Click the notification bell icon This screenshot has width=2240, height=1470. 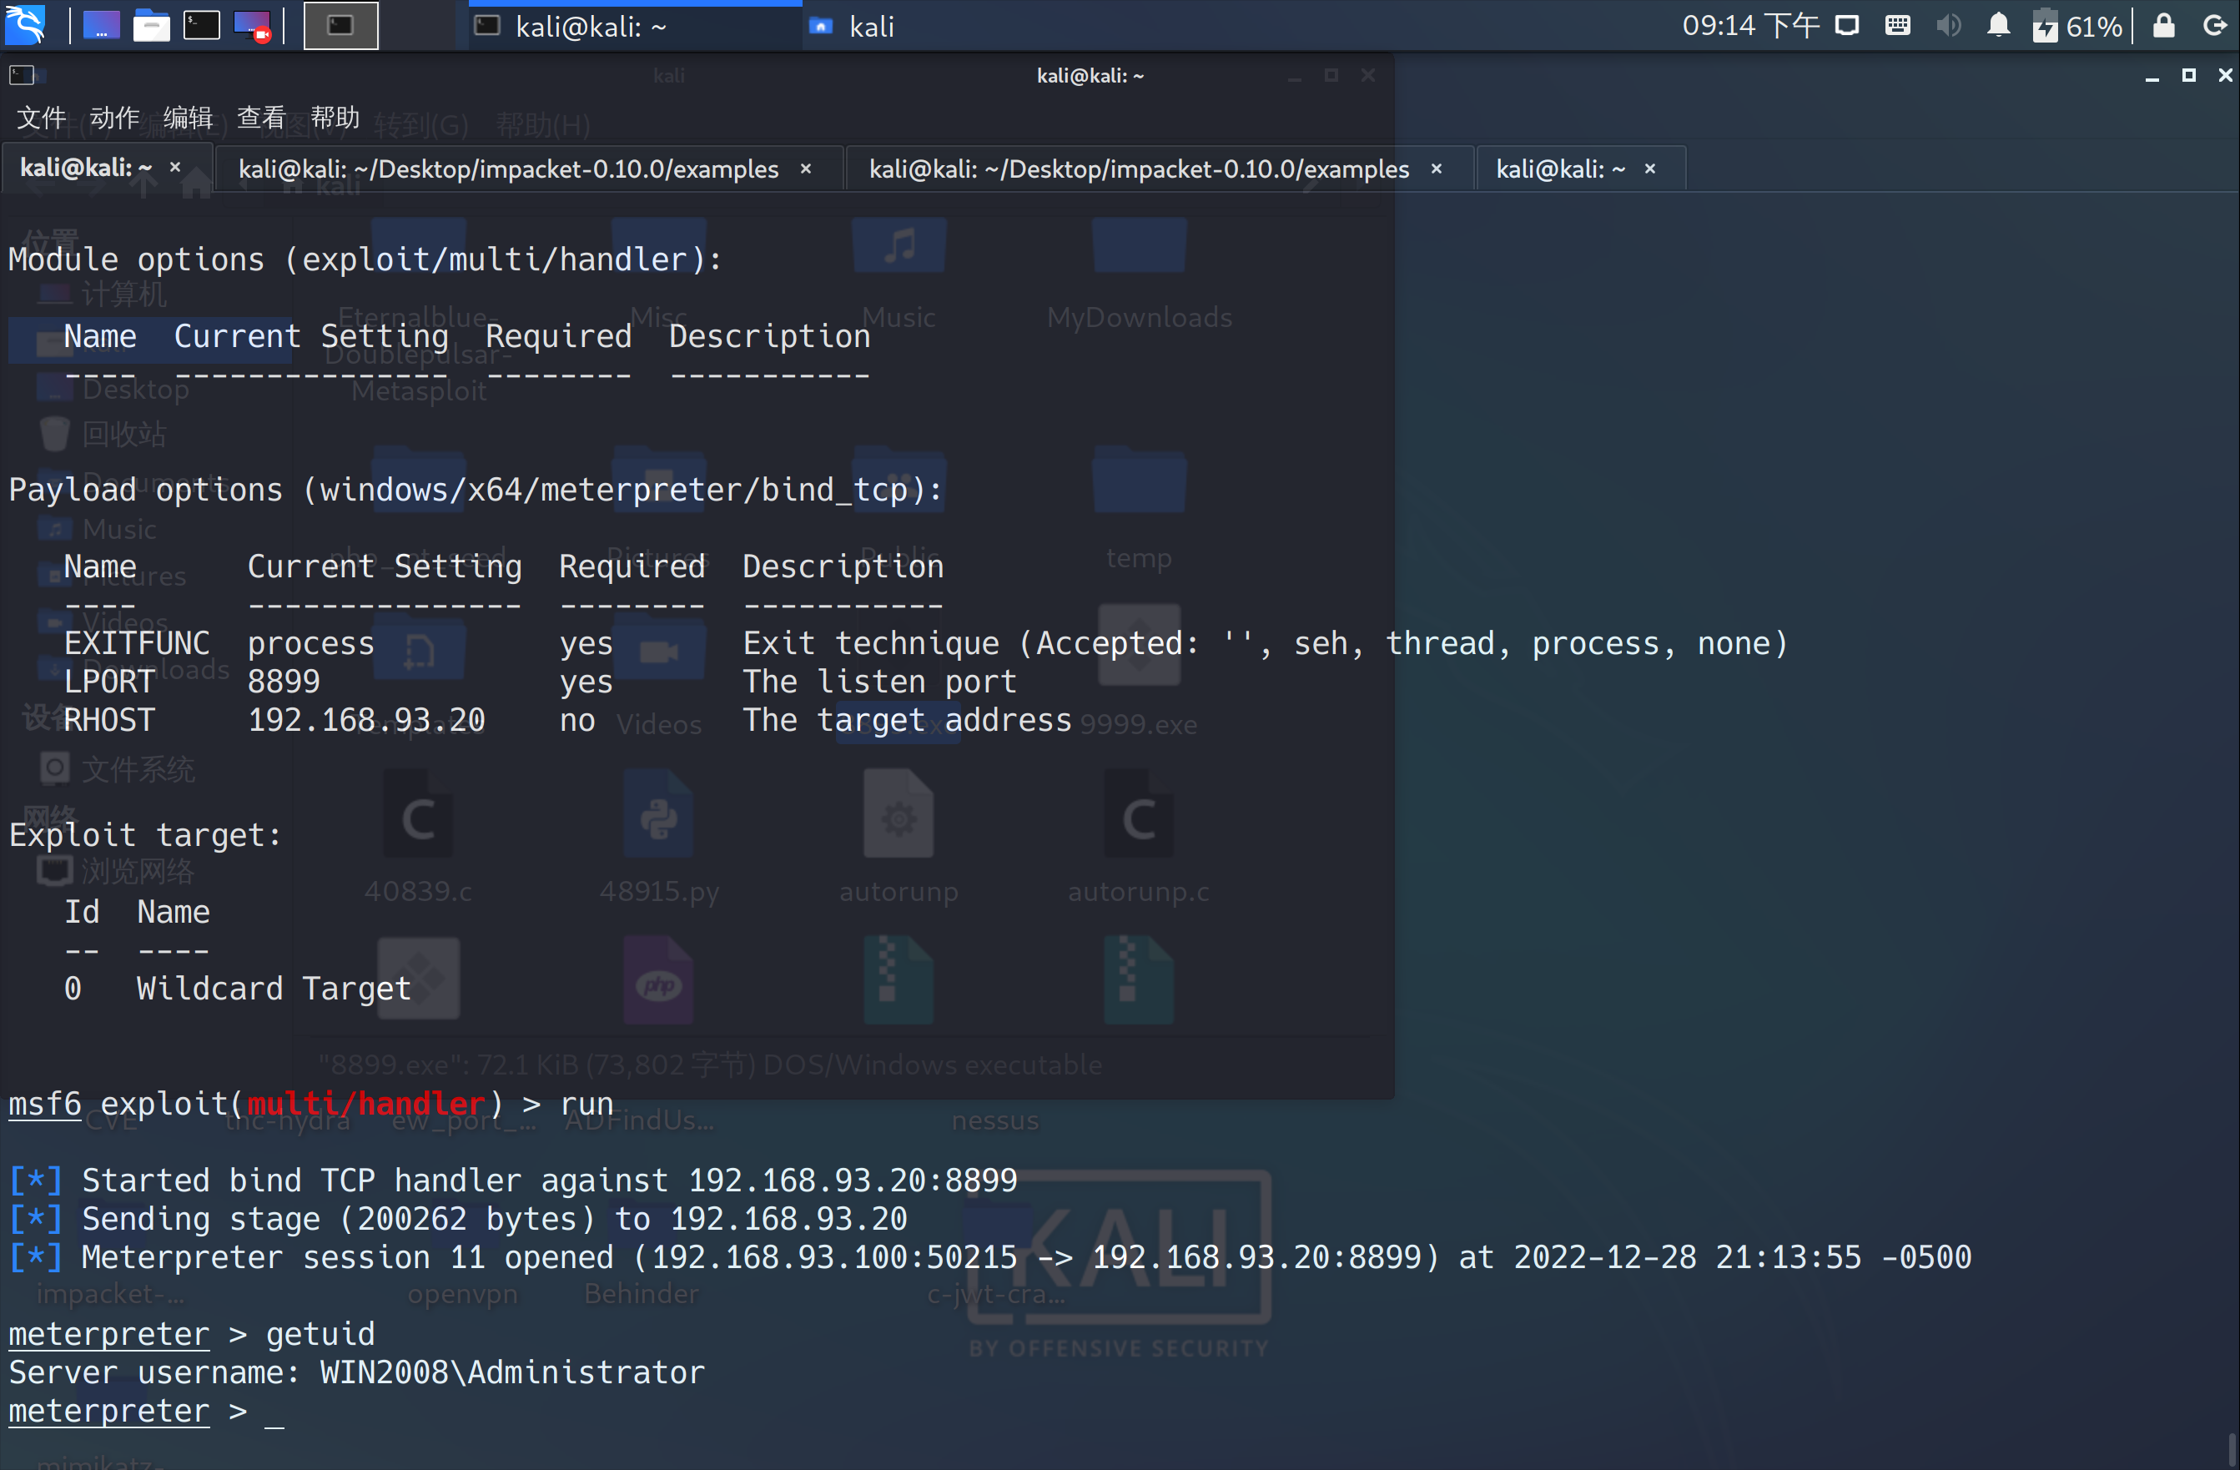1998,25
